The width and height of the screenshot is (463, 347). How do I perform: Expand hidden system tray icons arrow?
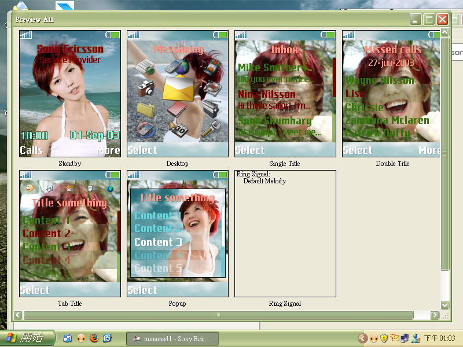pos(363,338)
